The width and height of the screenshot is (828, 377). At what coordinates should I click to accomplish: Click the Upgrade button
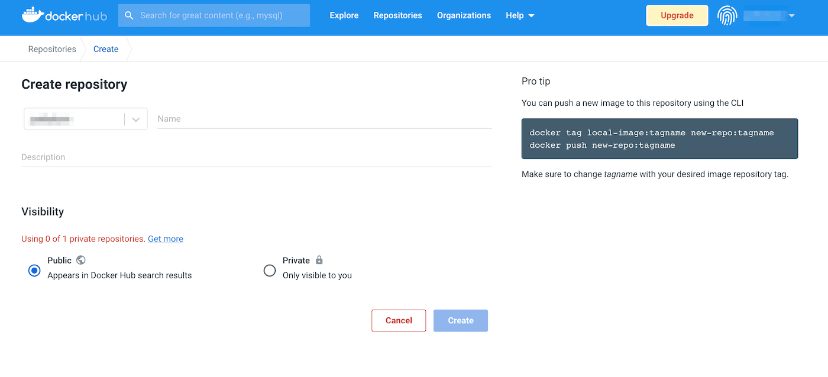(677, 15)
